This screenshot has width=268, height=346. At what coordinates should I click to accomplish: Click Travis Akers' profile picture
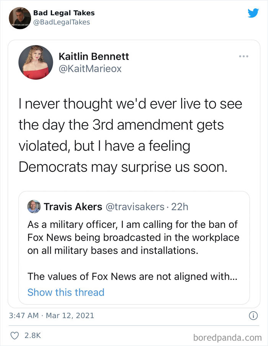[34, 207]
